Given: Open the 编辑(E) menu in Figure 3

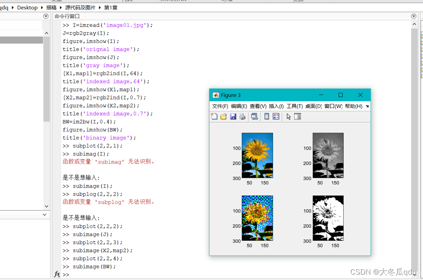Looking at the screenshot, I should coord(239,106).
